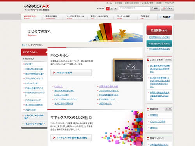This screenshot has width=195, height=146.
Task: Open the インターバンク市場 glossary link
Action: click(x=158, y=121)
